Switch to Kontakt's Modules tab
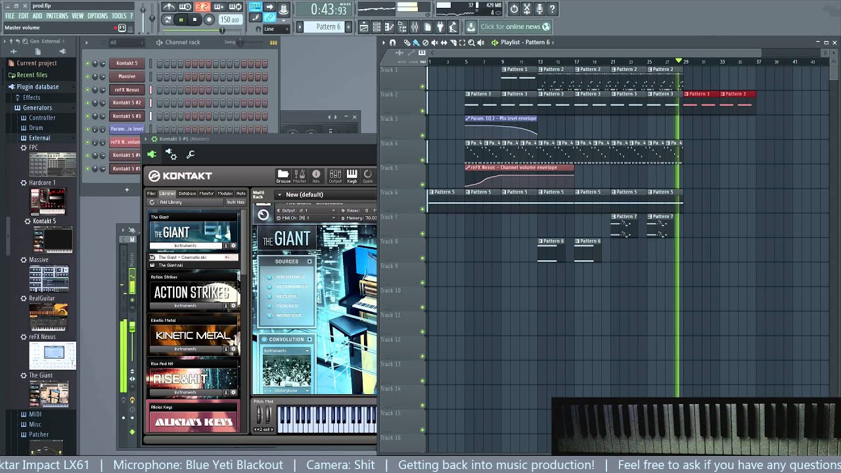Screen dimensions: 841x473 pos(225,194)
